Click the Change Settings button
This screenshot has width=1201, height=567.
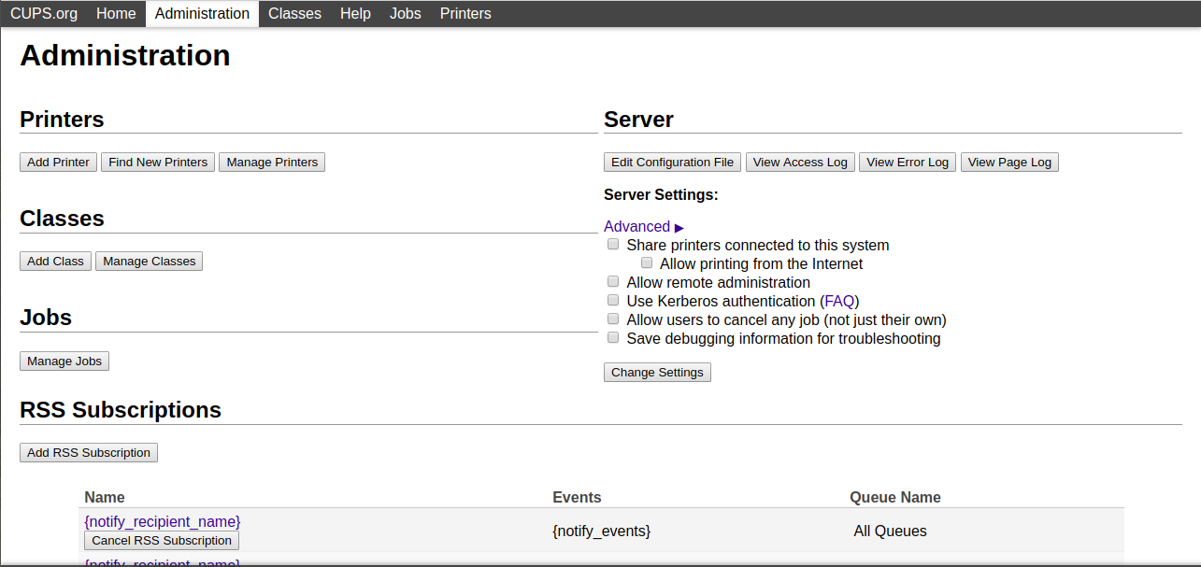[657, 373]
